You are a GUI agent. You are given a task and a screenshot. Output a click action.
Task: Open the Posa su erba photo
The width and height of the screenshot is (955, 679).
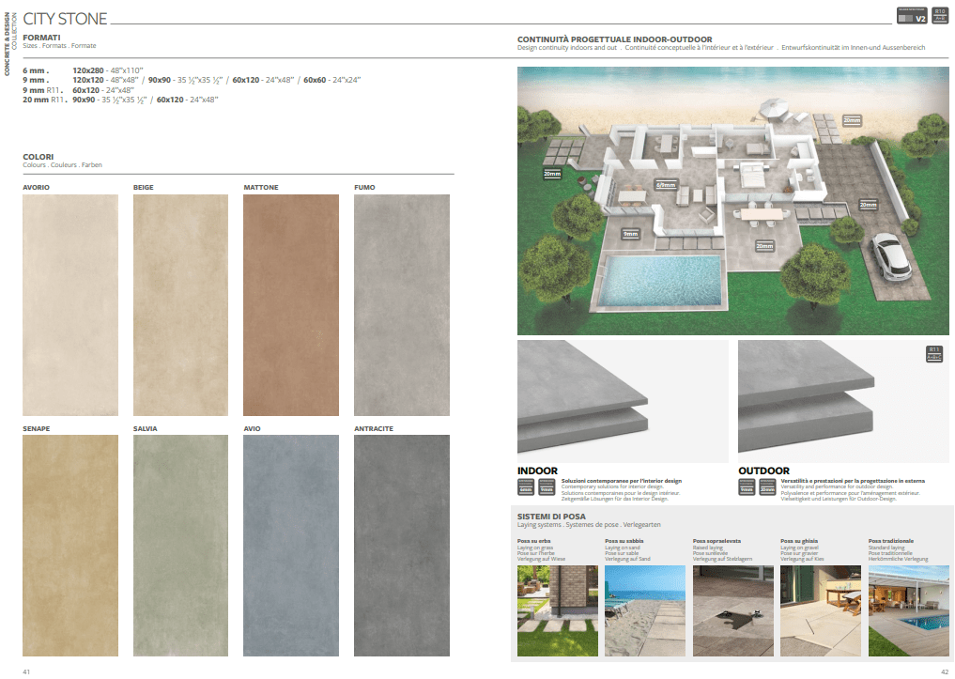pyautogui.click(x=557, y=610)
